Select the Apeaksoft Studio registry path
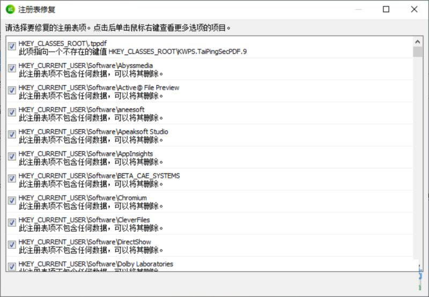 coord(93,132)
